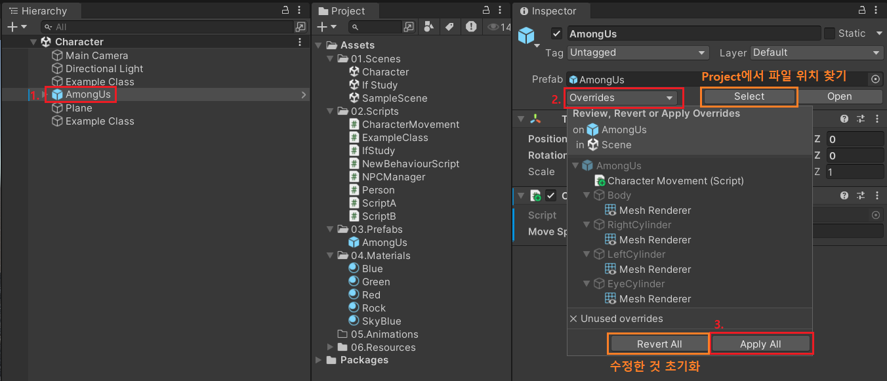Collapse the Transform component foldout

tap(521, 119)
